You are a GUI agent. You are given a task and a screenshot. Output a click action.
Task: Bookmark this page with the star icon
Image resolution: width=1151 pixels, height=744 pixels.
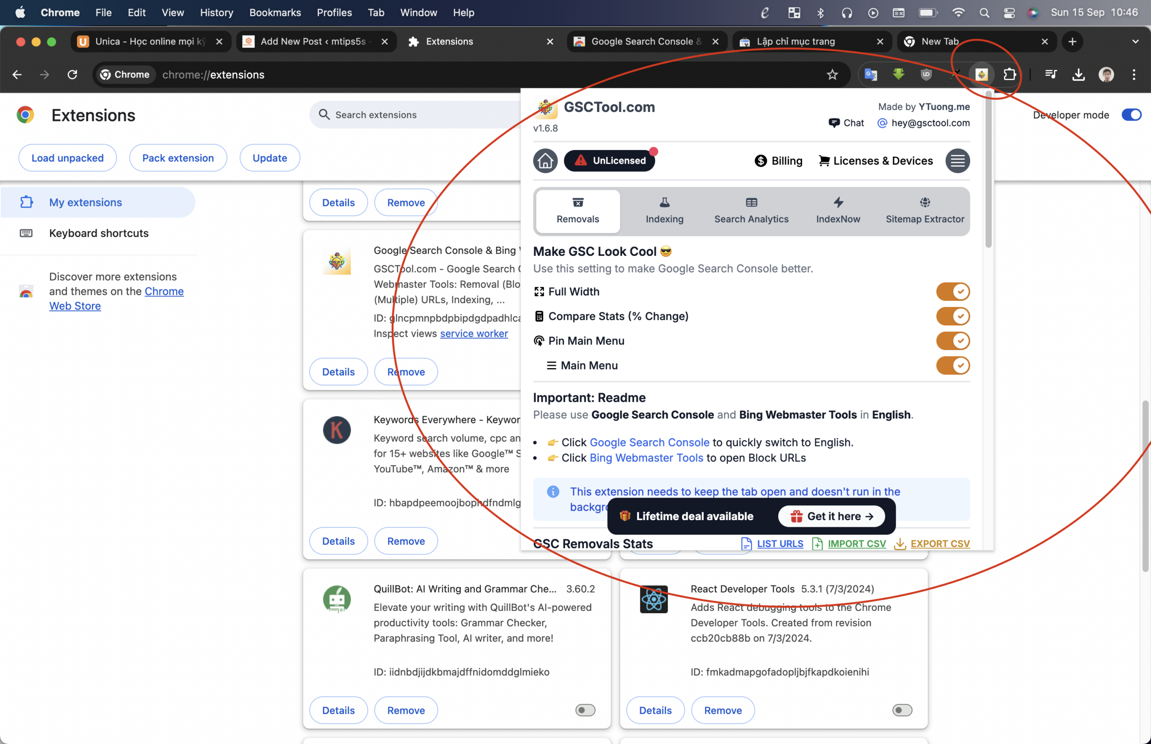tap(832, 75)
